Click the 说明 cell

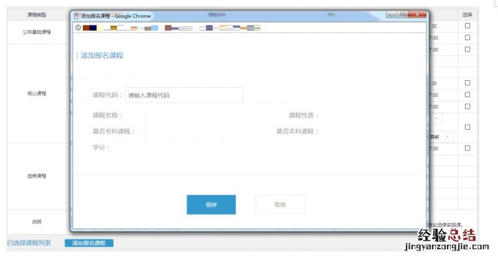pyautogui.click(x=37, y=221)
